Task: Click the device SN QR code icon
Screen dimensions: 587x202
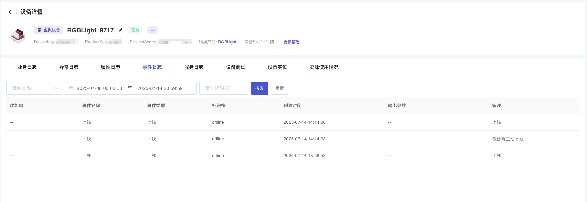Action: 272,42
